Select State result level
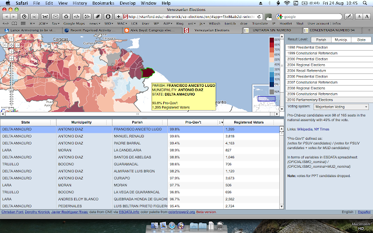Screen dimensions: 373x233 point(360,40)
